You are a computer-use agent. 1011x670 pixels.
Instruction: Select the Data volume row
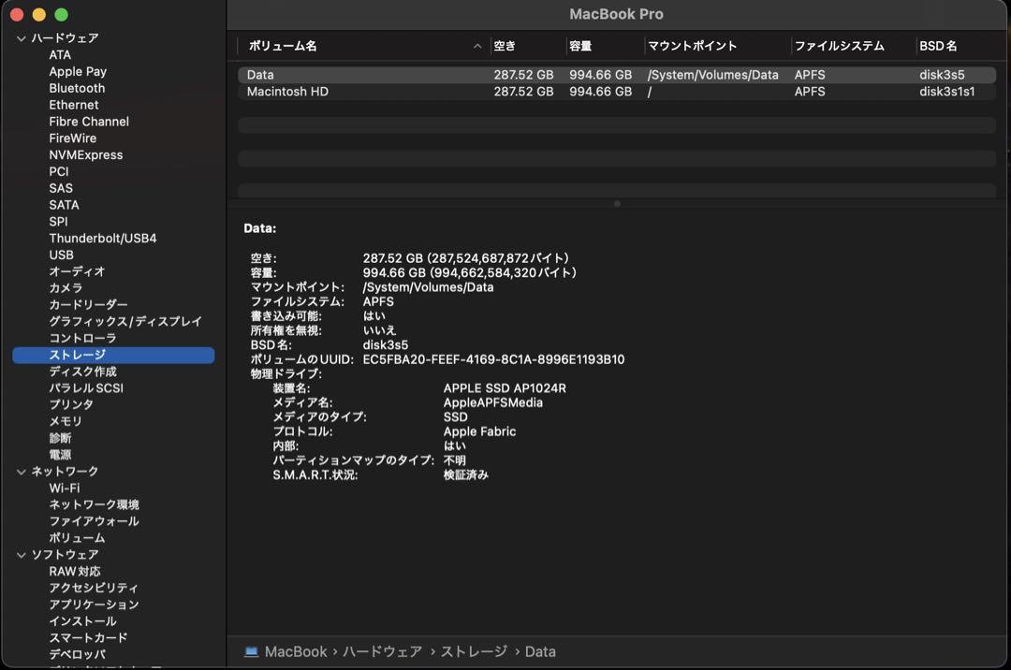tap(616, 75)
